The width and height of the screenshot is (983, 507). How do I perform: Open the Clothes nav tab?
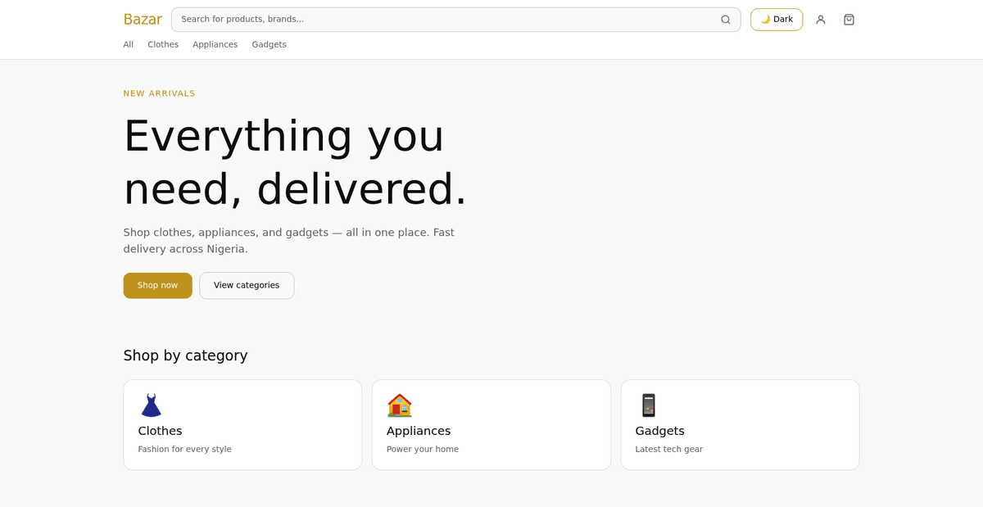click(x=163, y=44)
